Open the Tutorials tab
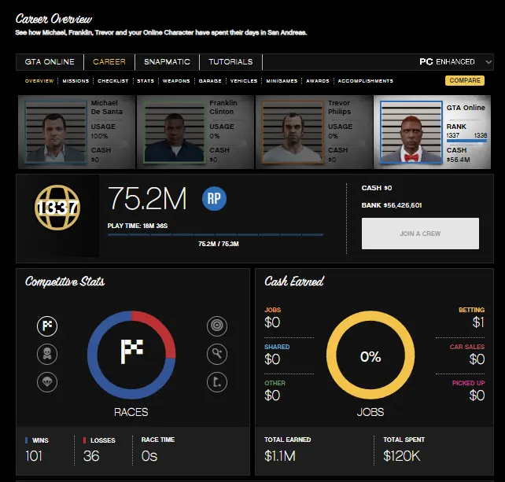The height and width of the screenshot is (482, 505). (x=230, y=62)
